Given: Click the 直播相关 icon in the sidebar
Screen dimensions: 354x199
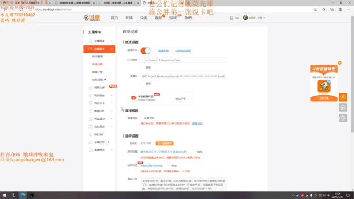Looking at the screenshot, I should 90,49.
